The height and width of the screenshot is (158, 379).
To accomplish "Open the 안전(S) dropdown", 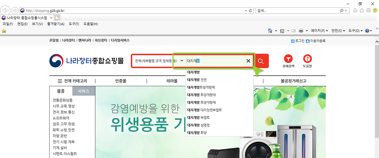I will 338,31.
